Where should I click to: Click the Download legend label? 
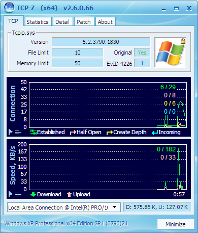[x=49, y=194]
